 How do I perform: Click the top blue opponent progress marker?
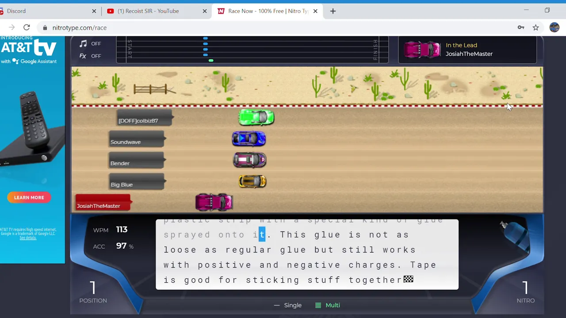click(x=205, y=38)
